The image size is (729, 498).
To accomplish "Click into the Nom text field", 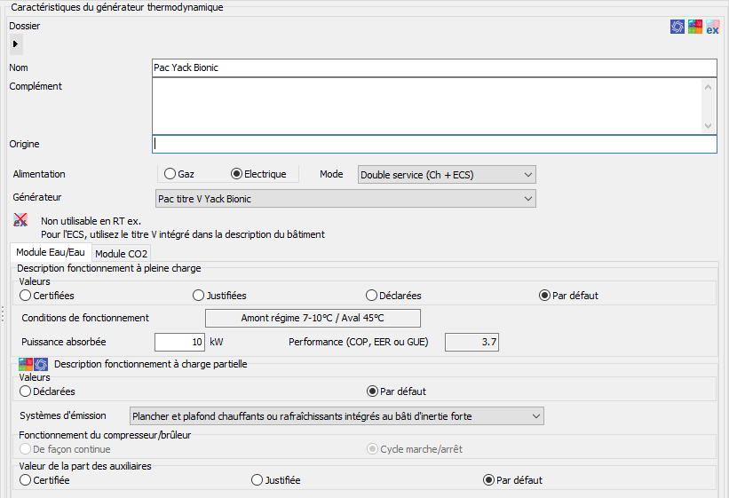I will pos(433,67).
